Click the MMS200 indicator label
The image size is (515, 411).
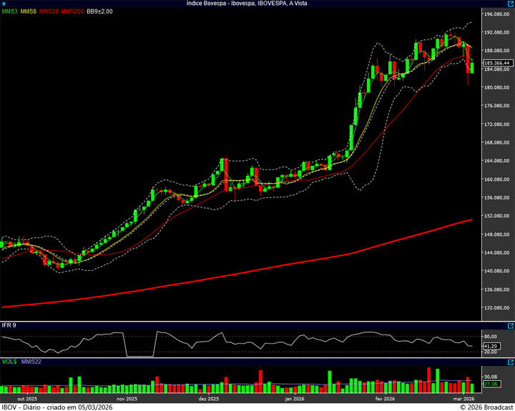(x=72, y=11)
